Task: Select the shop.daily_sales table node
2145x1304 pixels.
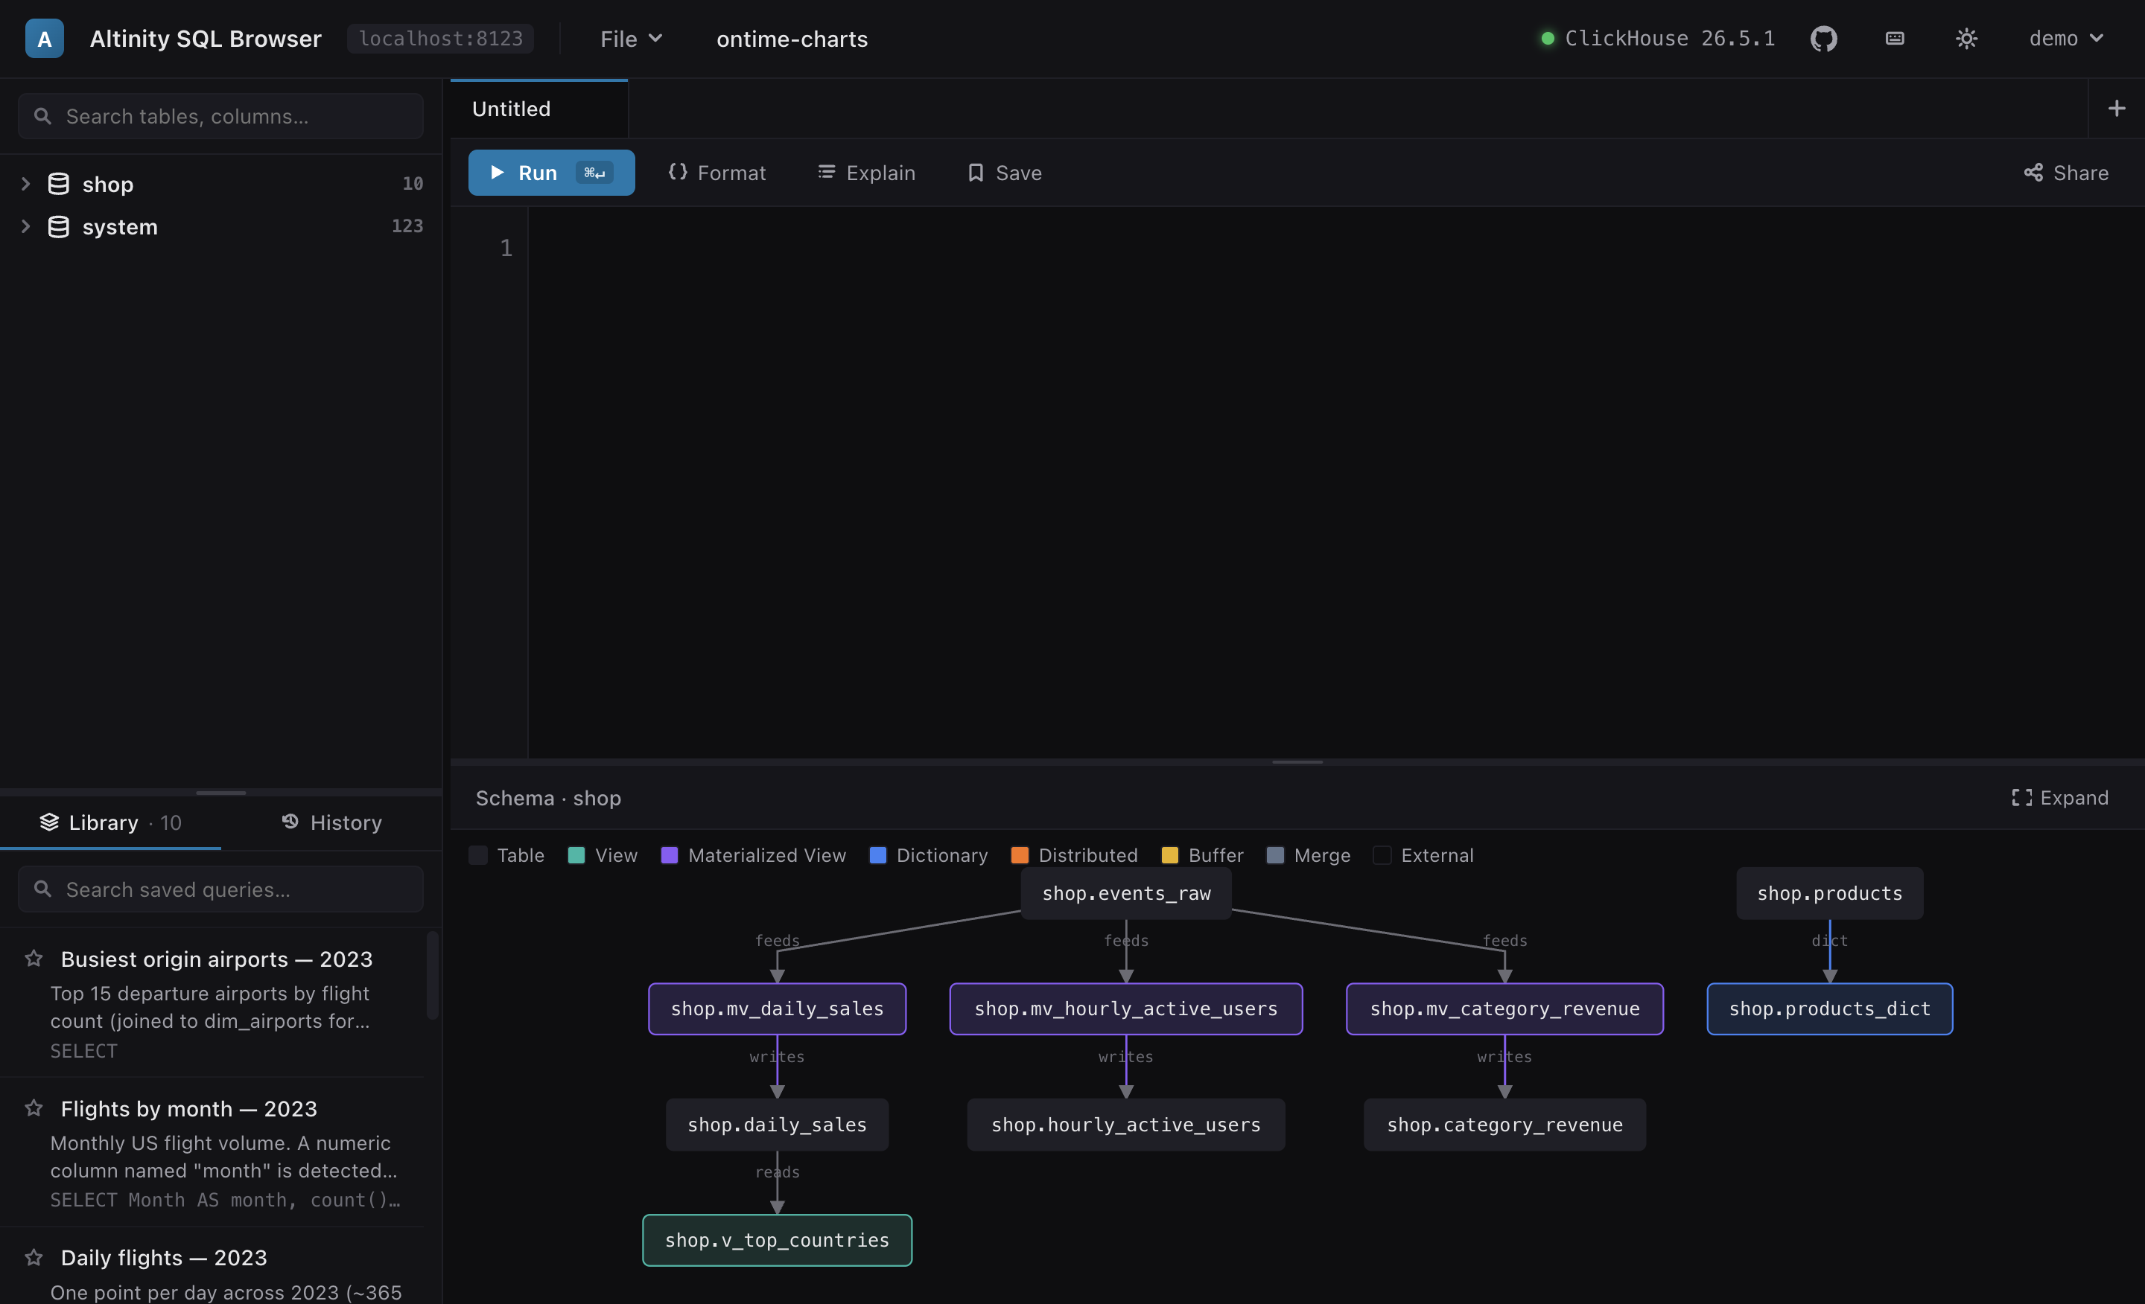Action: coord(777,1124)
